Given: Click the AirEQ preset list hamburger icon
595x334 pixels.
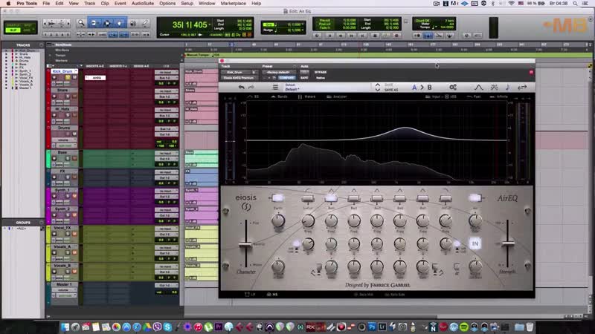Looking at the screenshot, I should 274,87.
